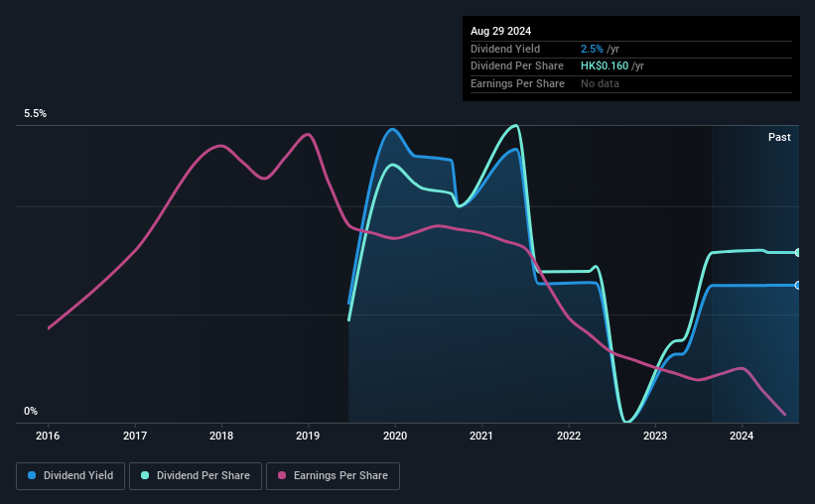Click the blue Dividend Yield legend dot
The width and height of the screenshot is (815, 504).
[32, 475]
